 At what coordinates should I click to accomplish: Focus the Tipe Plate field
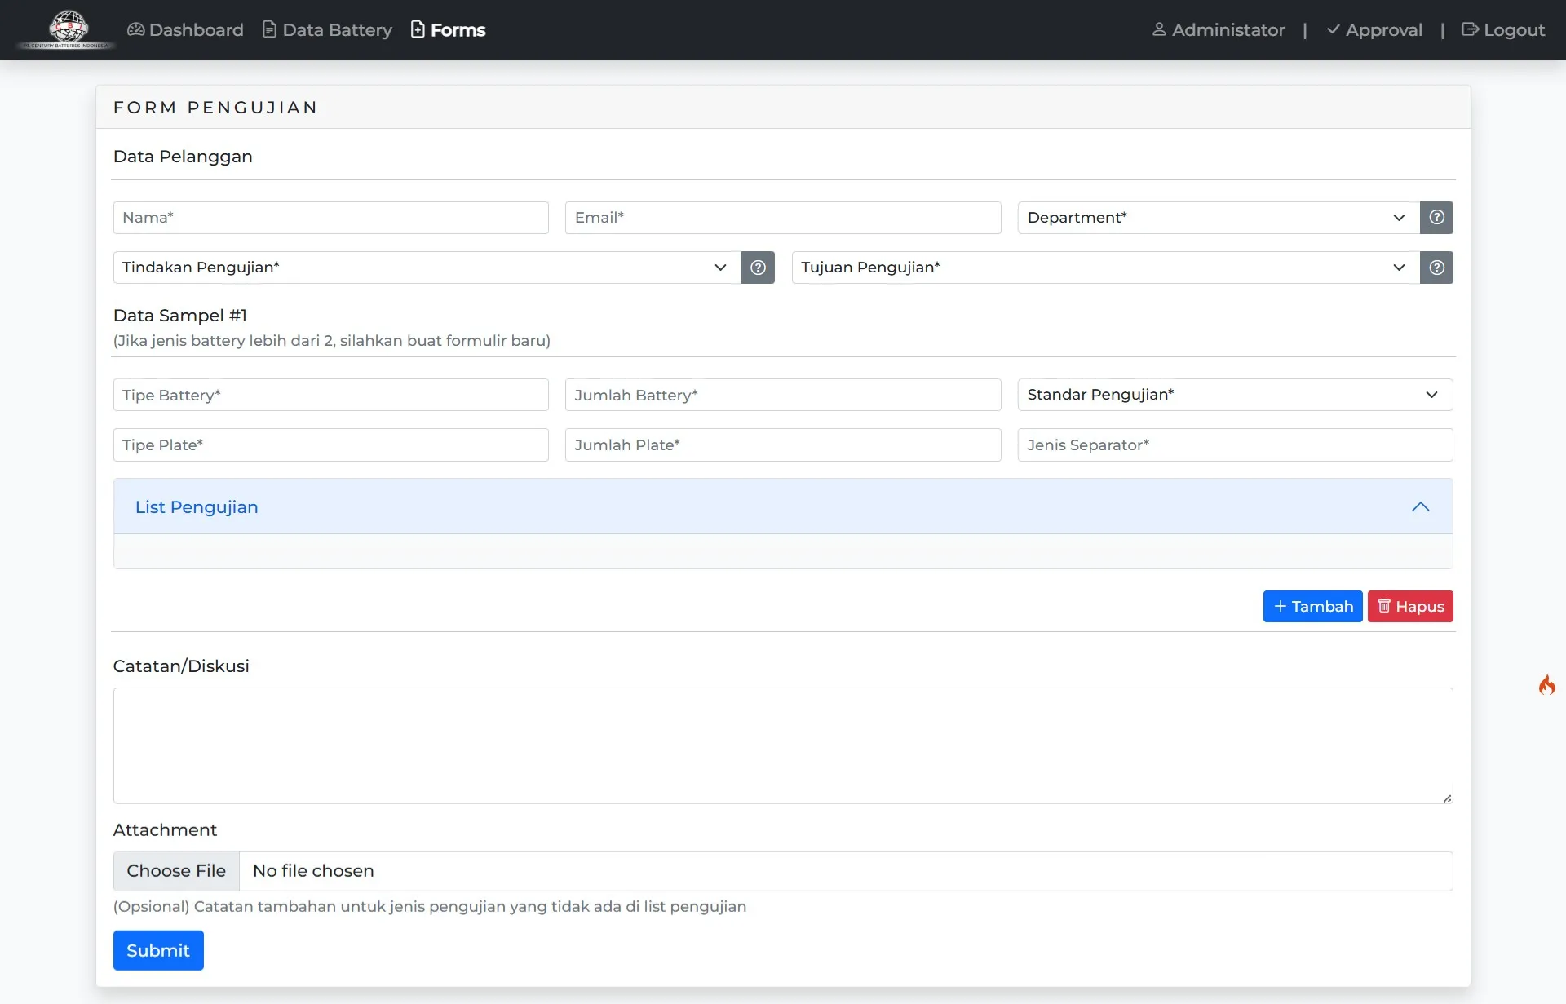330,445
